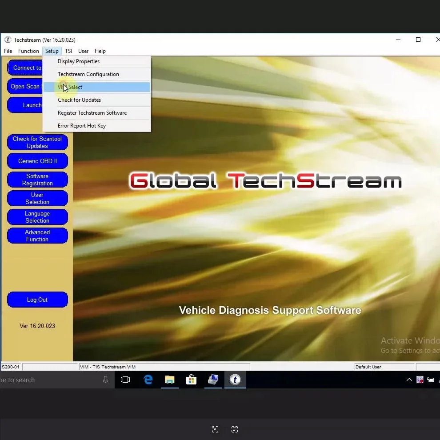Open the File menu

[8, 51]
